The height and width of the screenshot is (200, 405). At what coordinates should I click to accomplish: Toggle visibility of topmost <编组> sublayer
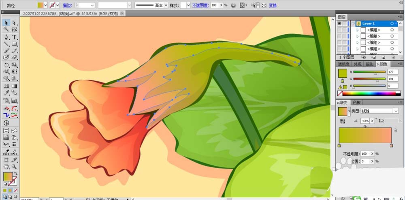pos(340,30)
